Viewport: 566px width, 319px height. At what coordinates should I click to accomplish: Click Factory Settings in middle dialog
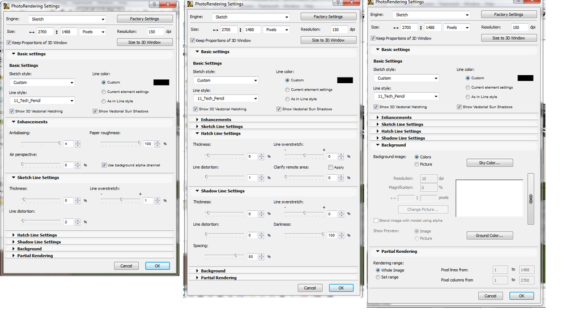click(328, 16)
